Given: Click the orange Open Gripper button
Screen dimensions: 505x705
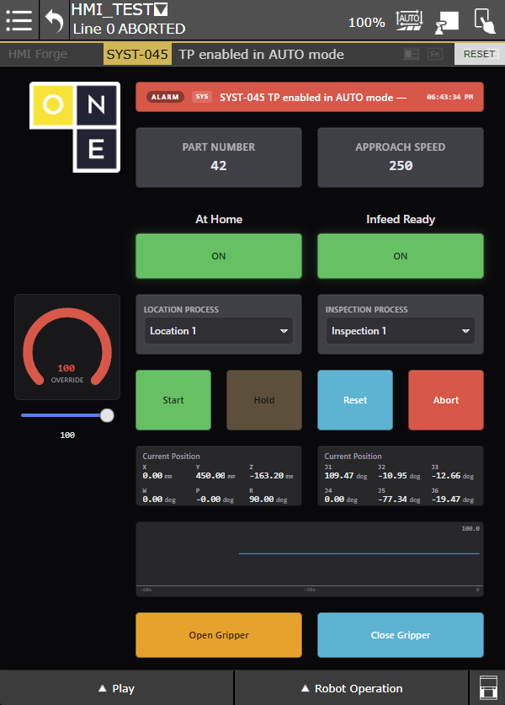Looking at the screenshot, I should (x=219, y=635).
